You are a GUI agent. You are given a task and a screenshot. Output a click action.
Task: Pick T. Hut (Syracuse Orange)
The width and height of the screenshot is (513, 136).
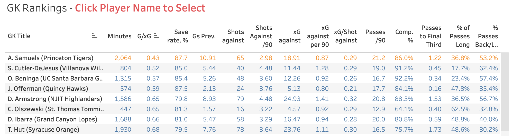(43, 130)
